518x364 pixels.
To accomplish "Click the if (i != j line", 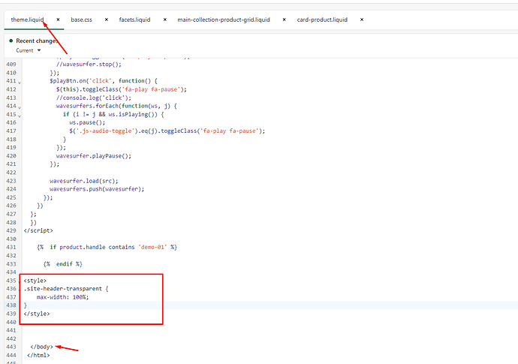I will (x=113, y=114).
